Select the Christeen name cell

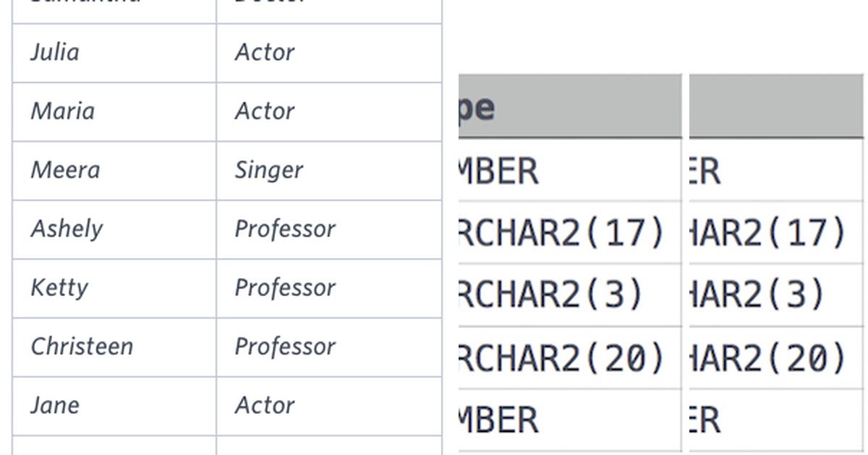pos(114,347)
